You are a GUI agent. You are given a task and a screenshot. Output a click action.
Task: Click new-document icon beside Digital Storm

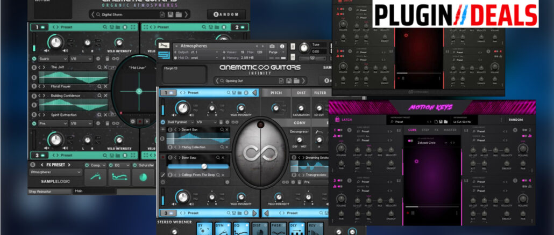pyautogui.click(x=162, y=14)
